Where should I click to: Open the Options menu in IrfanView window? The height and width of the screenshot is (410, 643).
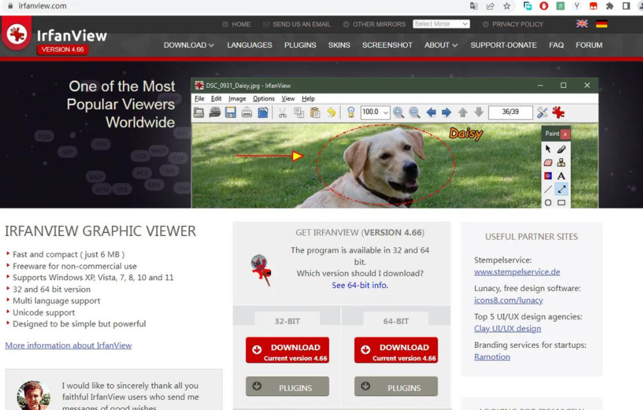click(x=263, y=98)
